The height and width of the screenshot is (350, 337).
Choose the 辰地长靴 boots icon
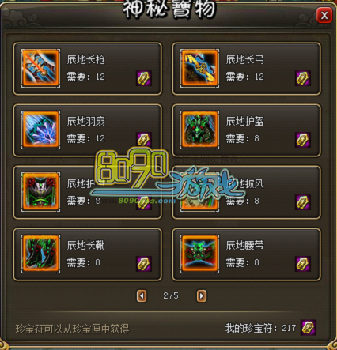pos(40,254)
